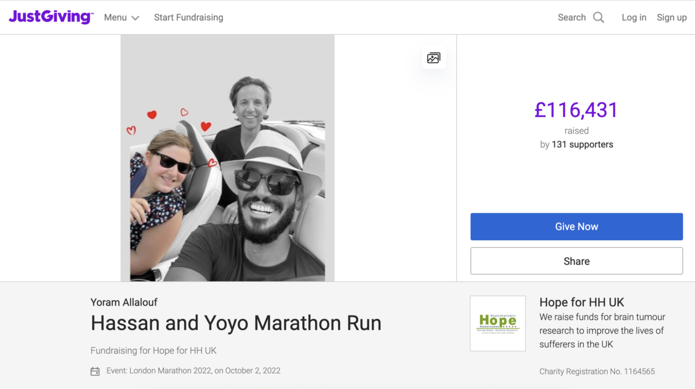Click the Hope for HH UK charity logo

(x=498, y=324)
